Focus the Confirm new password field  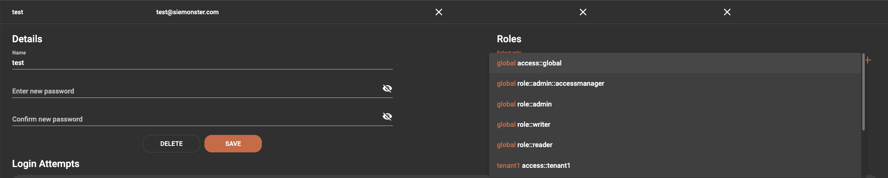tap(192, 119)
